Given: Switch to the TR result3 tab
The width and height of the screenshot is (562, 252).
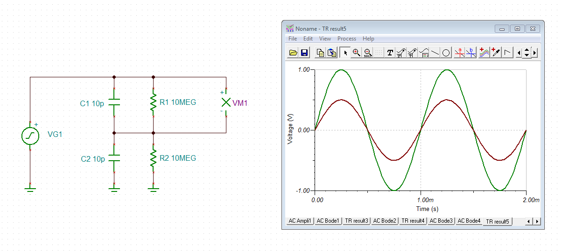Looking at the screenshot, I should (357, 221).
